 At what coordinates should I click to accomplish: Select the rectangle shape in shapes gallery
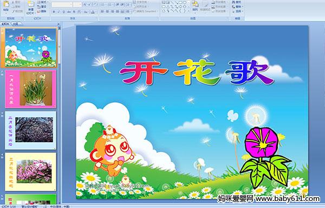coord(180,3)
